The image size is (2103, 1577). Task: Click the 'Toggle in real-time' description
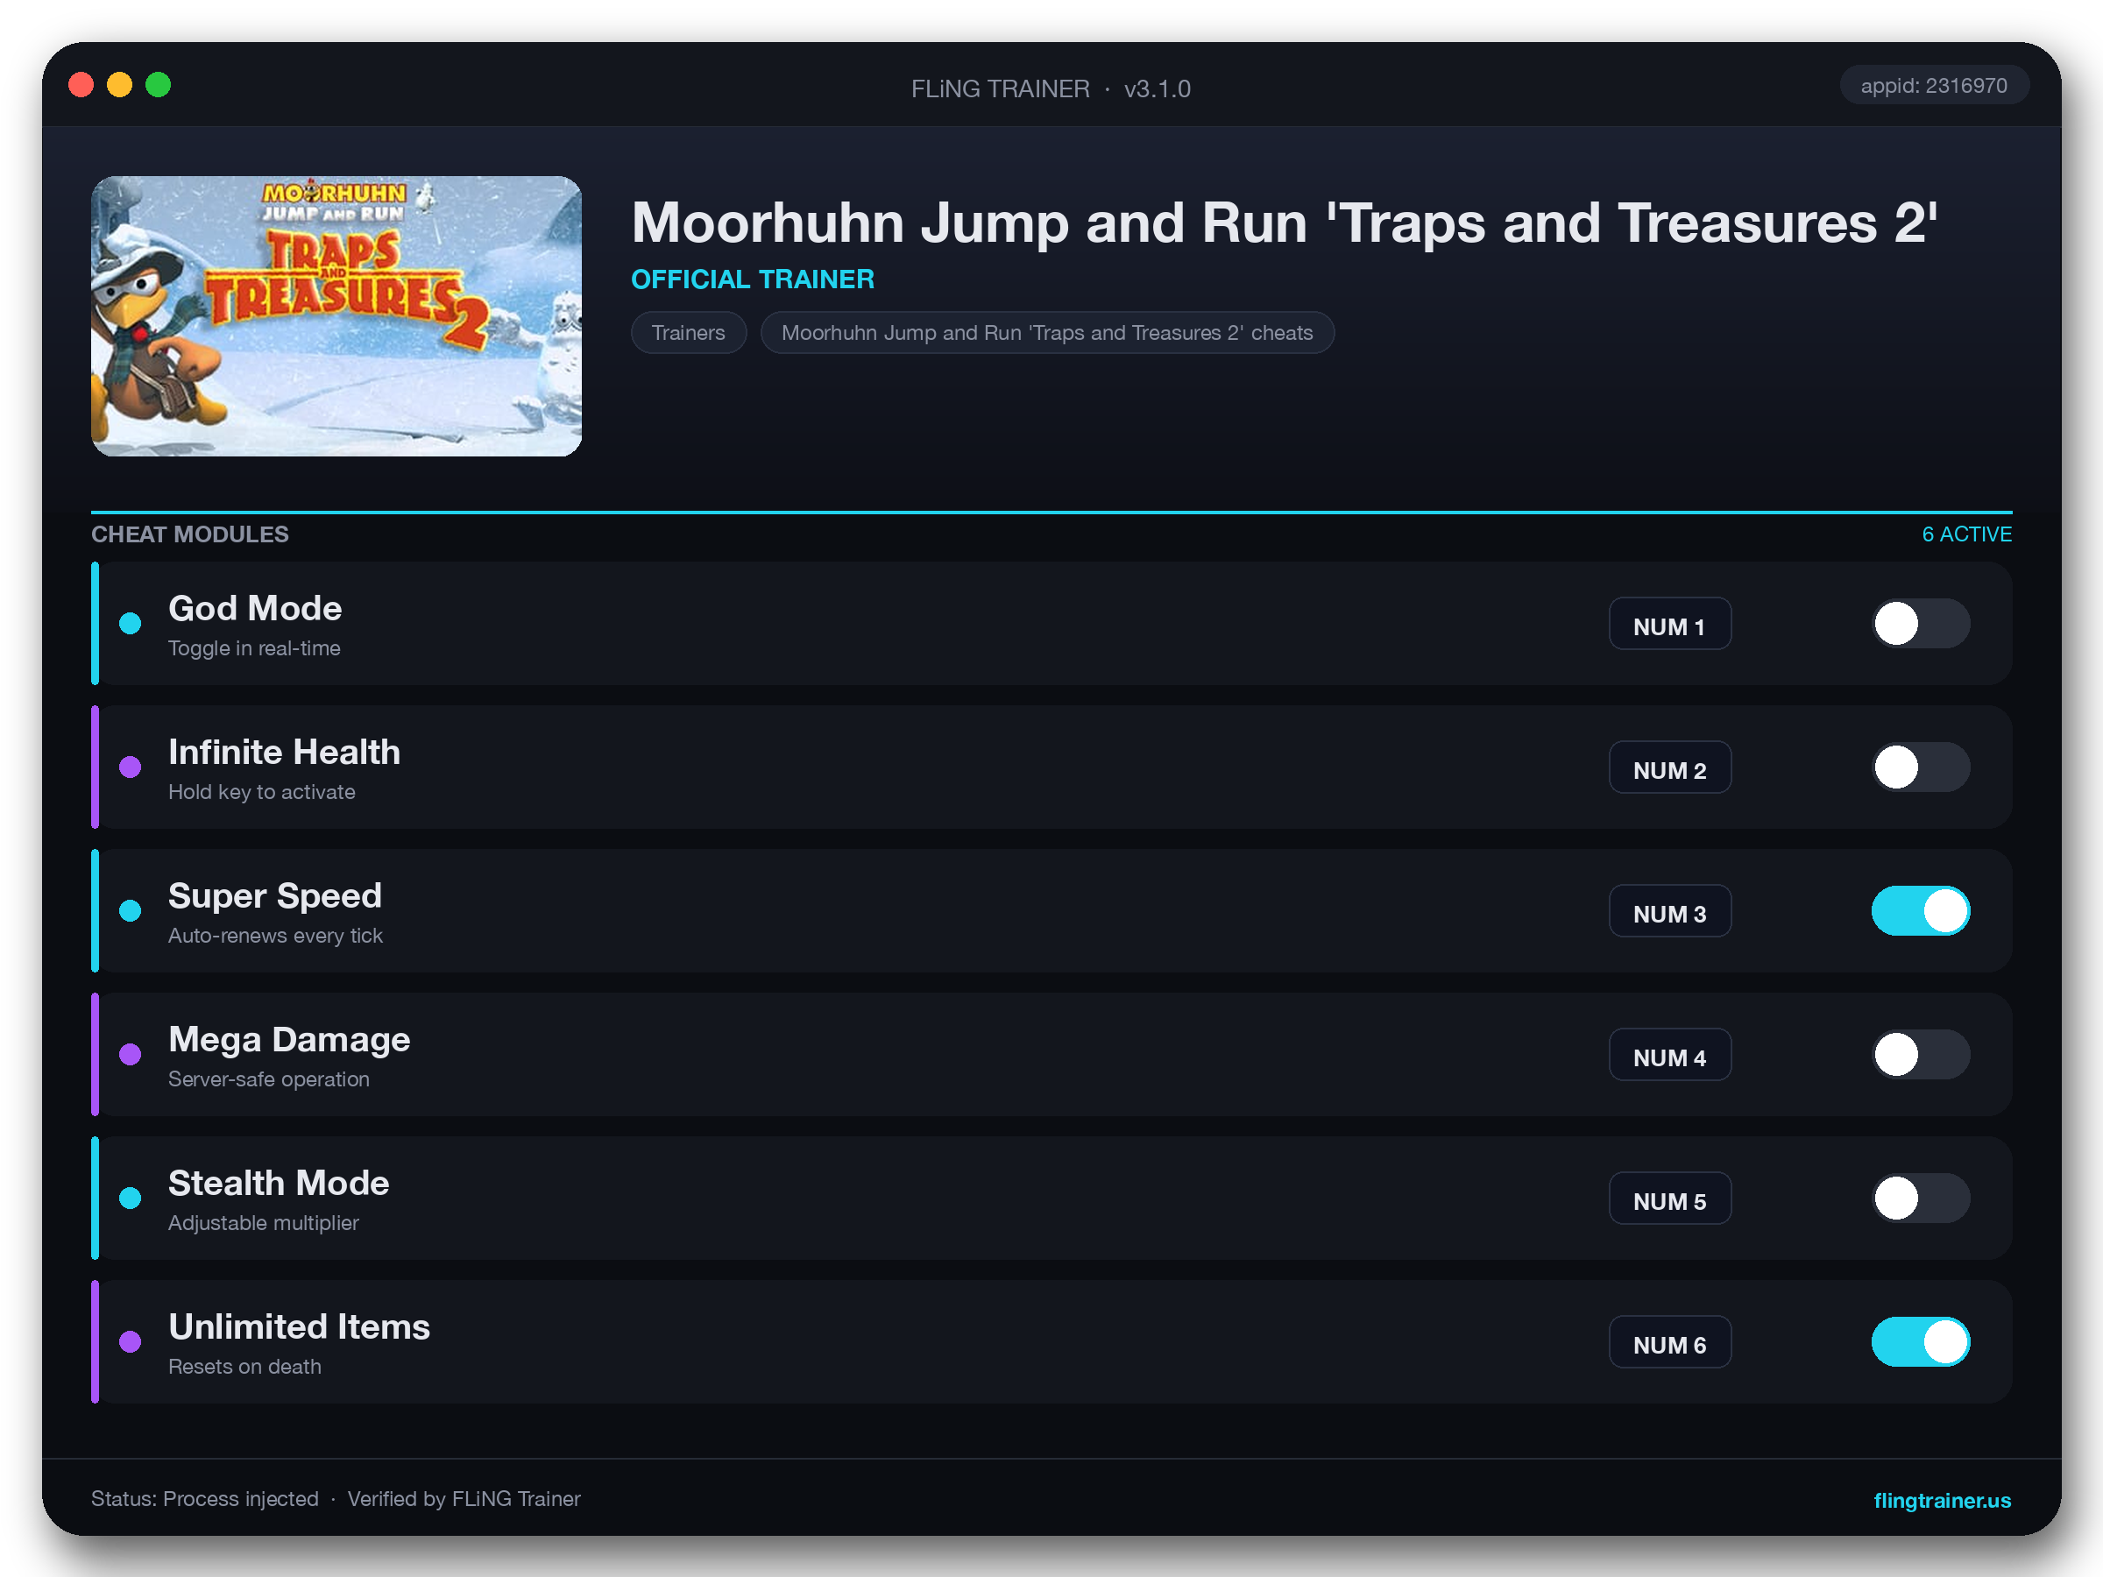254,648
